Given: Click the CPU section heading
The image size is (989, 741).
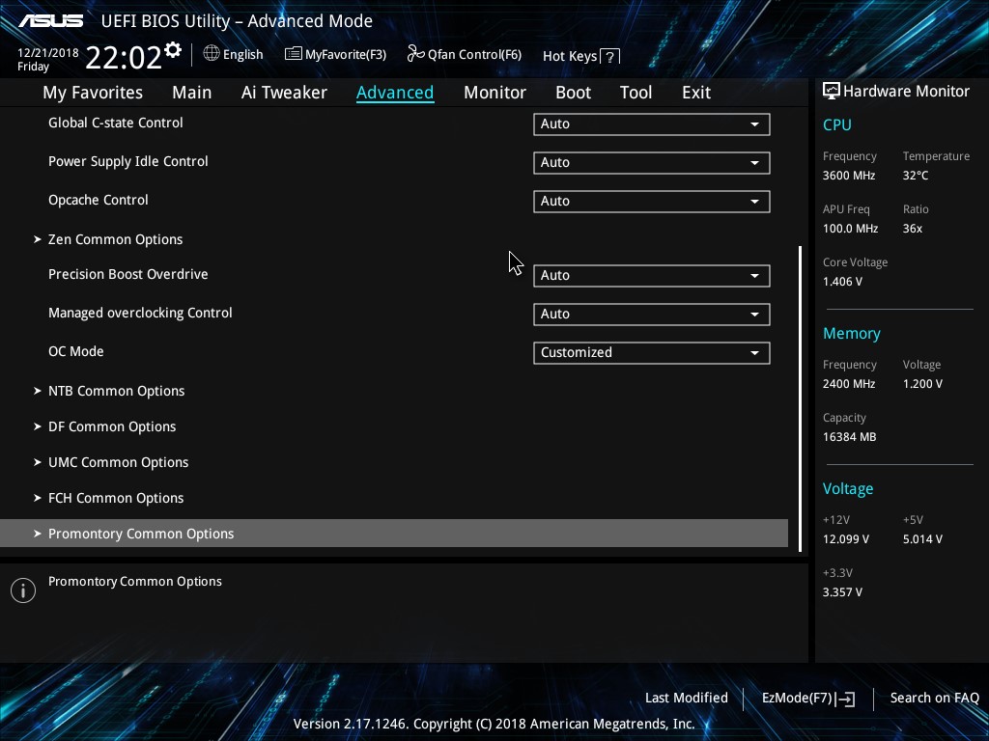Looking at the screenshot, I should pyautogui.click(x=837, y=124).
